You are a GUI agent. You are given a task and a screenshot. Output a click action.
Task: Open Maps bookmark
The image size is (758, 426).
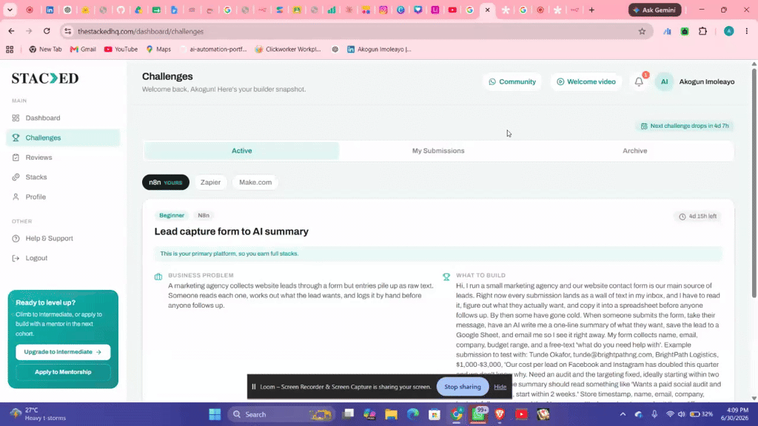click(x=158, y=50)
